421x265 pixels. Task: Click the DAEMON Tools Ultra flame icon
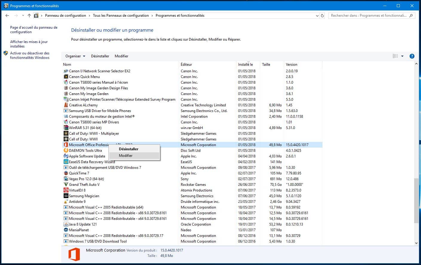tap(66, 150)
